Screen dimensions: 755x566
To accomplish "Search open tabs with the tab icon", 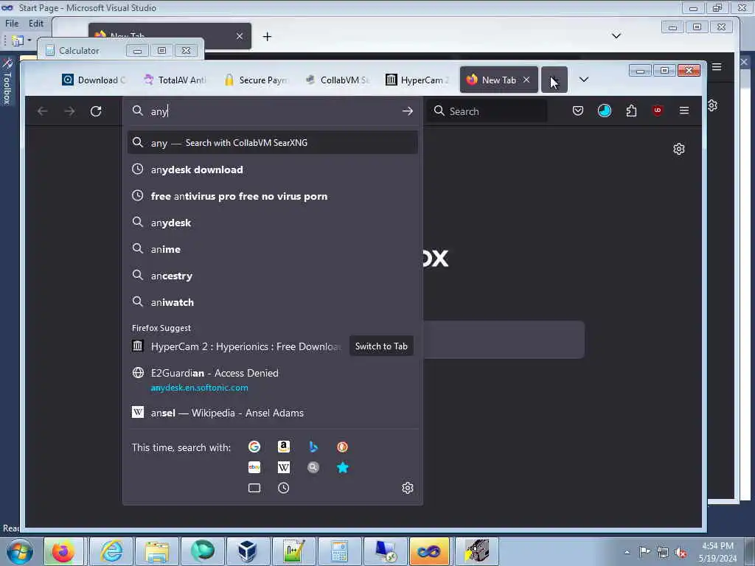I will [x=254, y=488].
